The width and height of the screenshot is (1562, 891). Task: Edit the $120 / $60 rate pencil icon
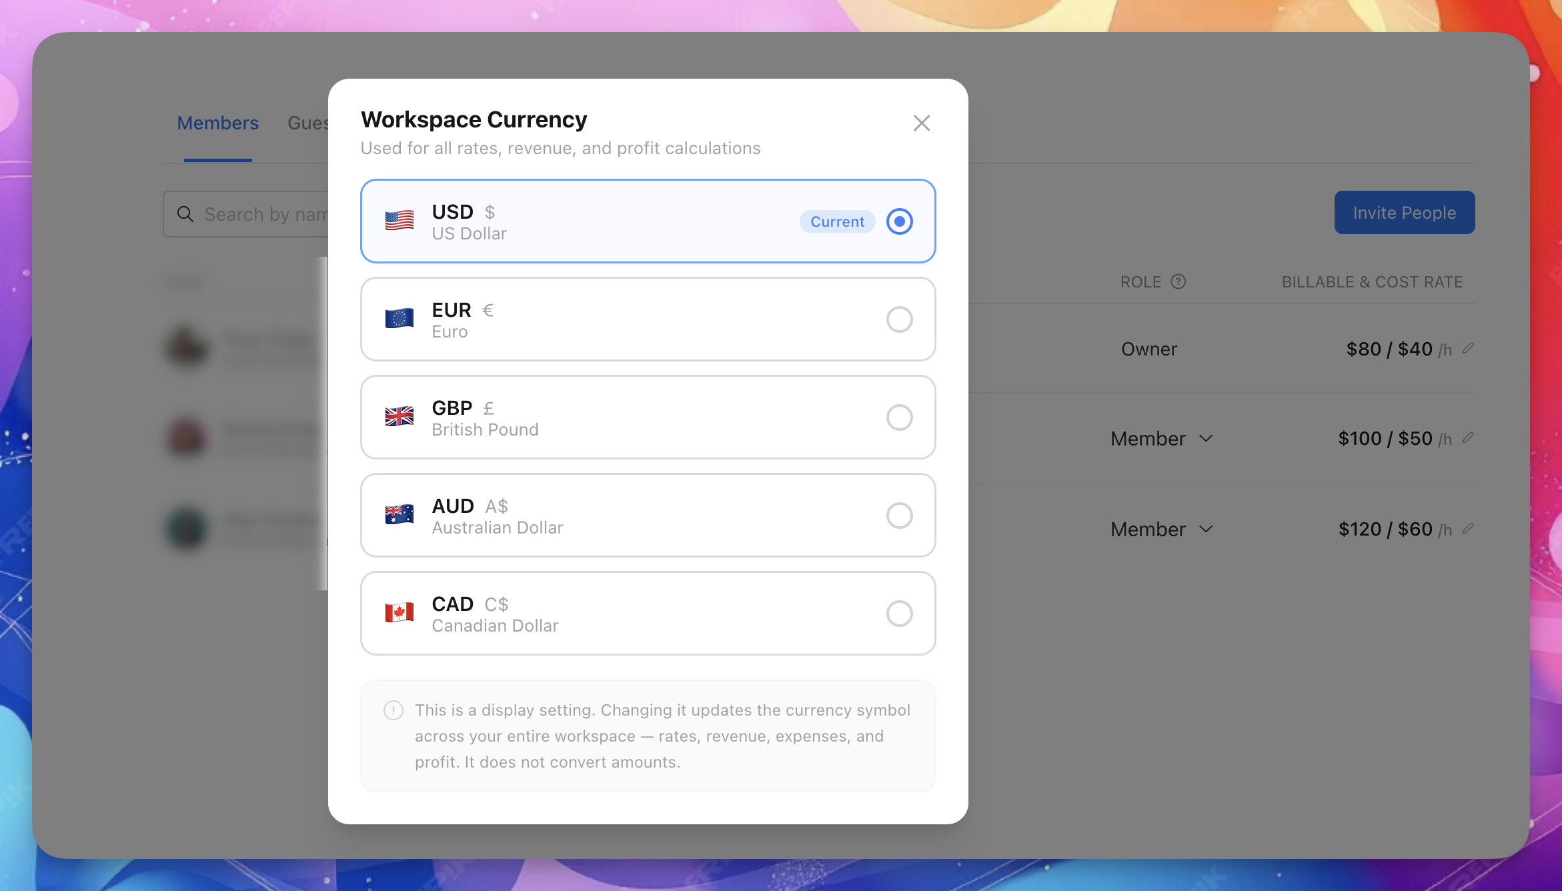1468,528
